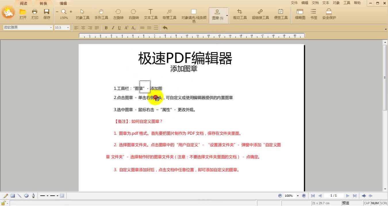Click 左旋转 rotate left icon
The width and height of the screenshot is (388, 206).
coord(118,12)
